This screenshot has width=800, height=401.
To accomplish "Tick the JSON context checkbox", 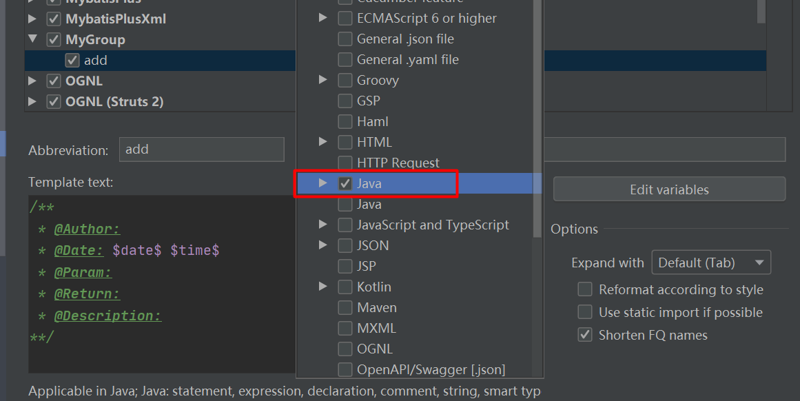I will (345, 245).
